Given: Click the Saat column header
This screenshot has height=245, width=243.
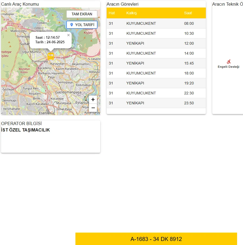Looking at the screenshot, I should (x=188, y=13).
